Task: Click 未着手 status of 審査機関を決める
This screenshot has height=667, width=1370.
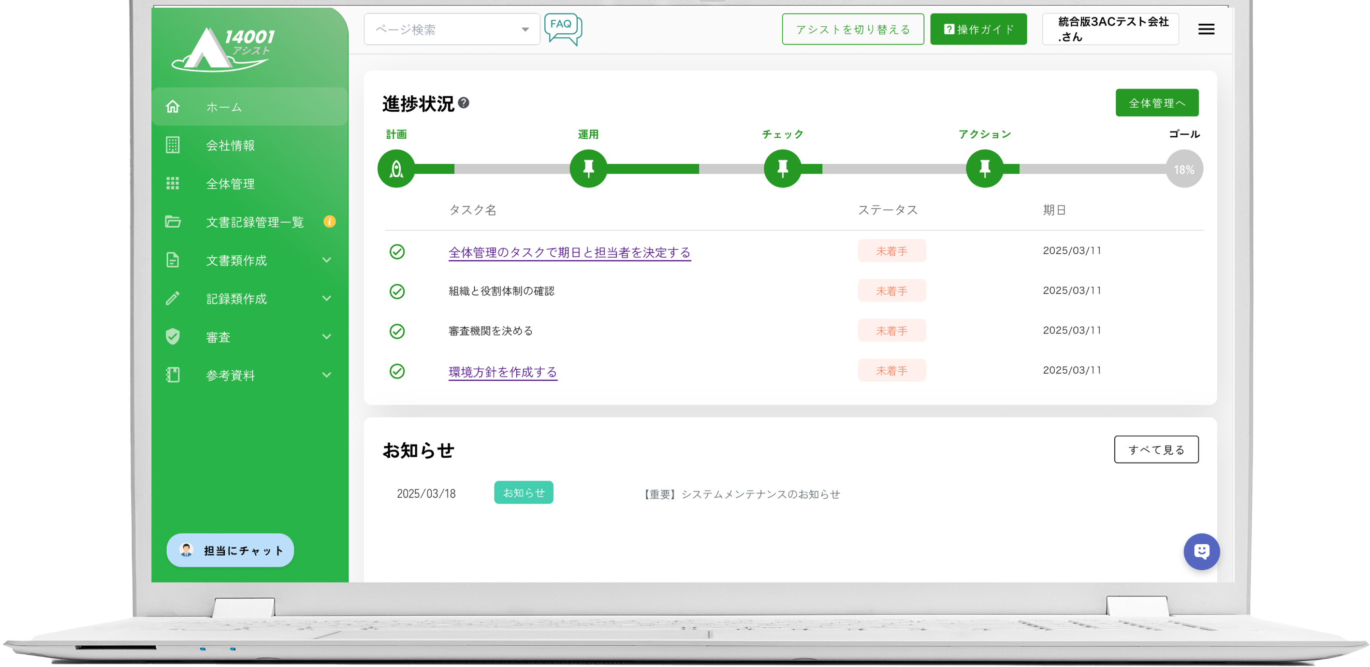Action: click(891, 331)
